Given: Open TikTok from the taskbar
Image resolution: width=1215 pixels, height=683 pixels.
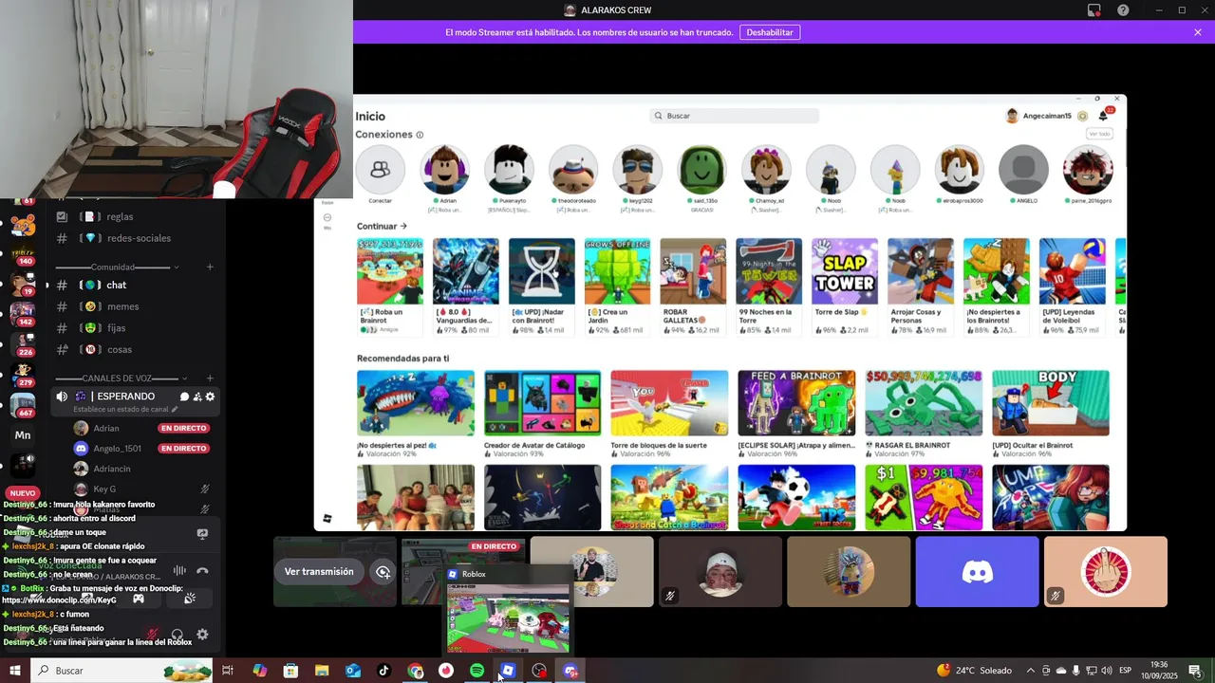Looking at the screenshot, I should 383,671.
